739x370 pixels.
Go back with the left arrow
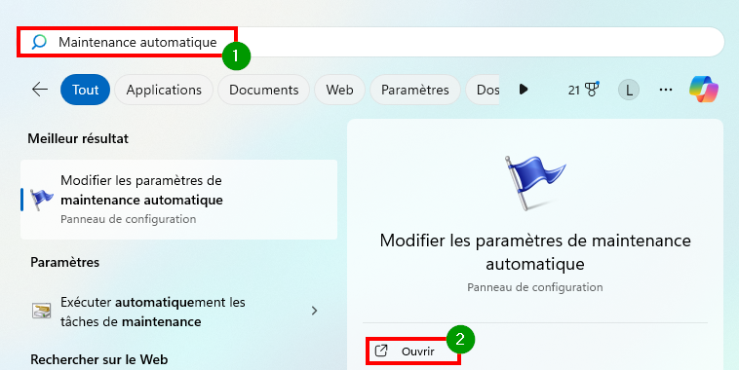coord(40,90)
